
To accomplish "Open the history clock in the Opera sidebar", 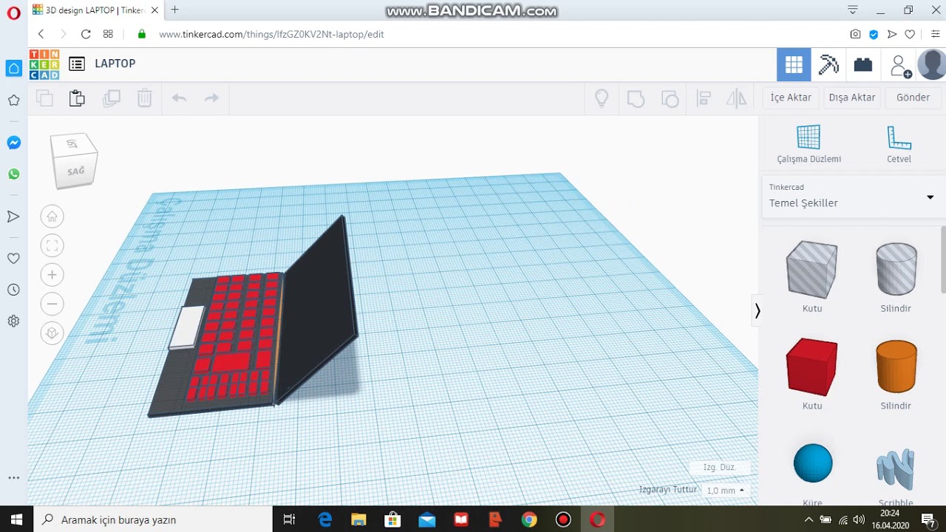I will pos(13,290).
